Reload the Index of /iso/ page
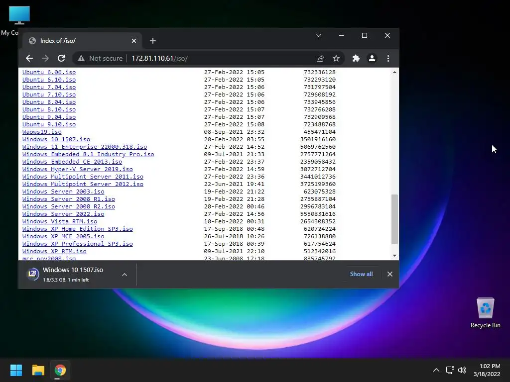Screen dimensions: 510x382 tap(61, 59)
